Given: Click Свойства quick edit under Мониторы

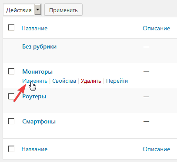Looking at the screenshot, I should coord(64,81).
